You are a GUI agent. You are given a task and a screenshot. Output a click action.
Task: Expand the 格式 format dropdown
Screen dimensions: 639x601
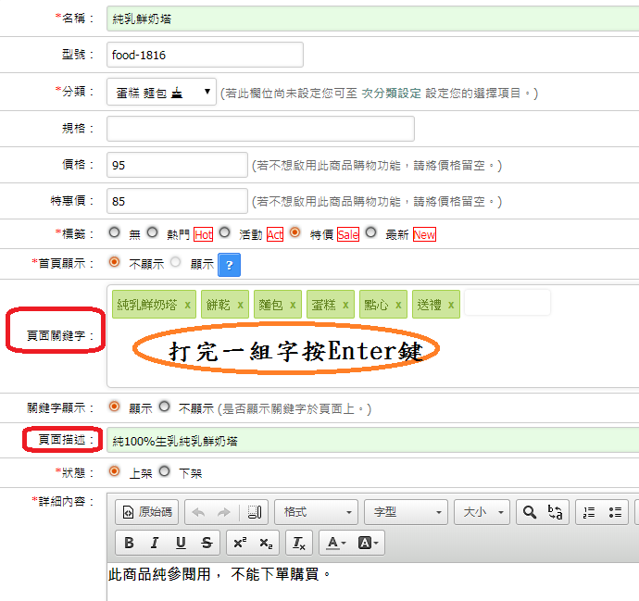[x=316, y=512]
